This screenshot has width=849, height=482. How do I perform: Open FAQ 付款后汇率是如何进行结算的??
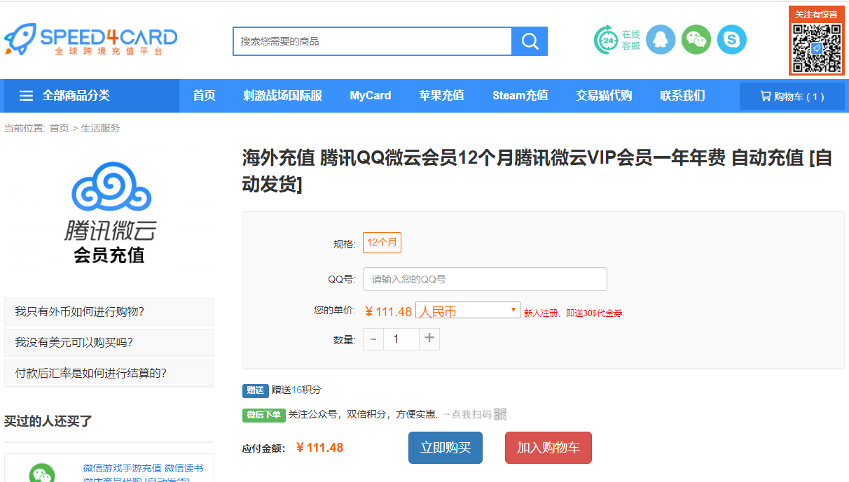109,374
